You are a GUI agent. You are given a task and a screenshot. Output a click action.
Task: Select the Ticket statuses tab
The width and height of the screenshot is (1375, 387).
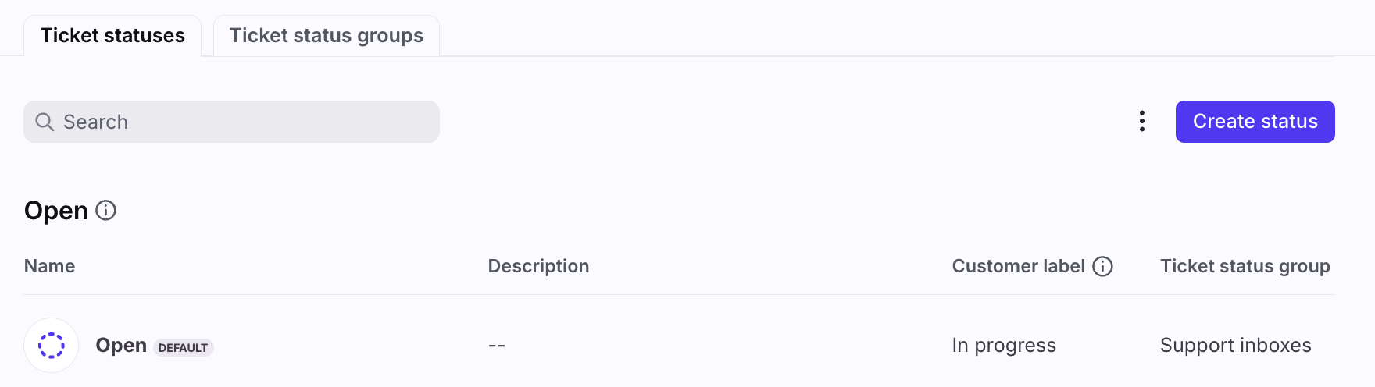(112, 36)
